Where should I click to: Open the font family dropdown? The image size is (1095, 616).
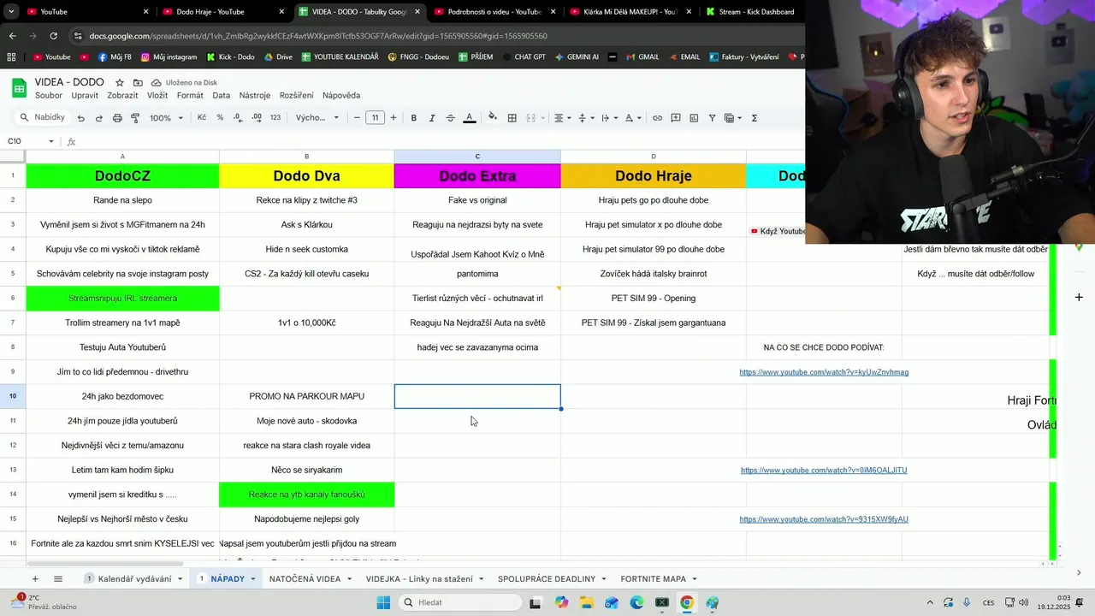point(317,118)
